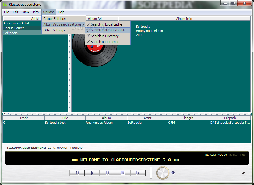Screen dimensions: 254x185
Task: Sort by Filepath column header
Action: (230, 118)
